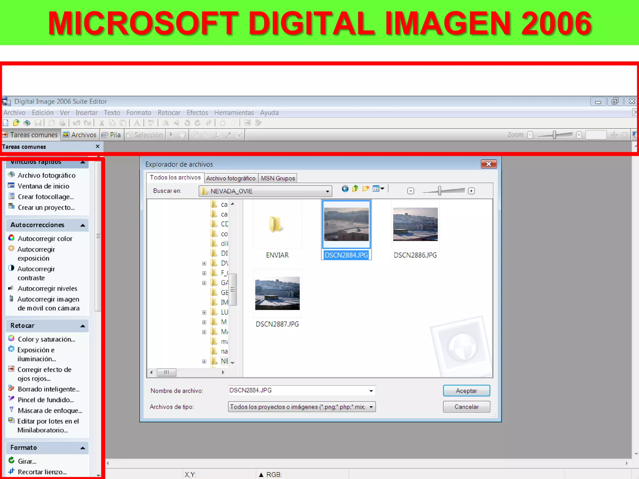Click the Girar rotate icon in Formato

(x=12, y=460)
